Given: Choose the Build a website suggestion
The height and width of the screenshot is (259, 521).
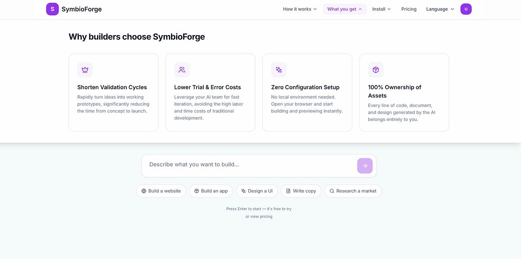Looking at the screenshot, I should 161,191.
